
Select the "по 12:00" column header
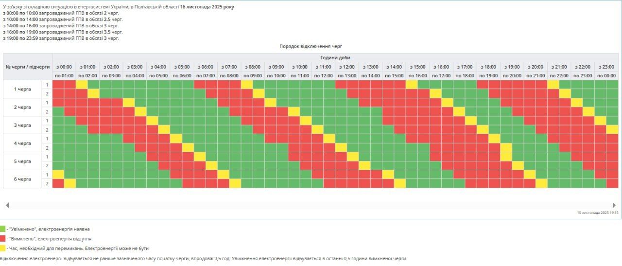323,76
